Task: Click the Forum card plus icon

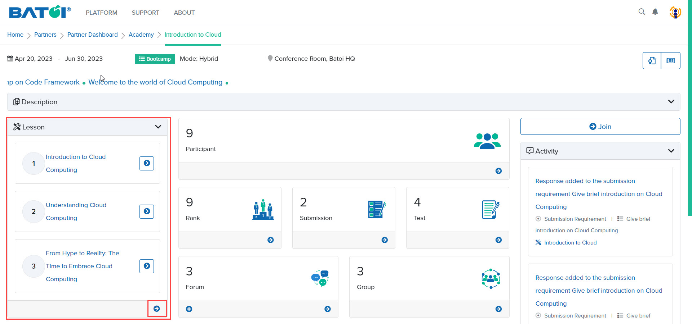Action: [189, 309]
